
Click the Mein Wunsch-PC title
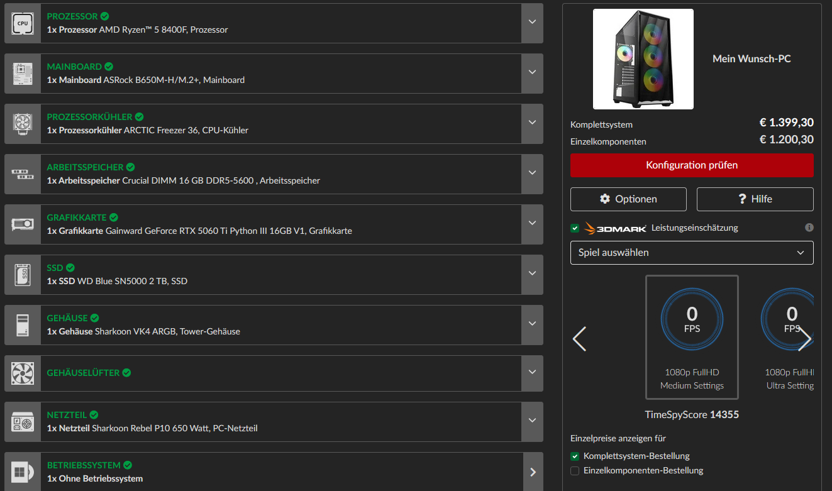click(x=752, y=59)
